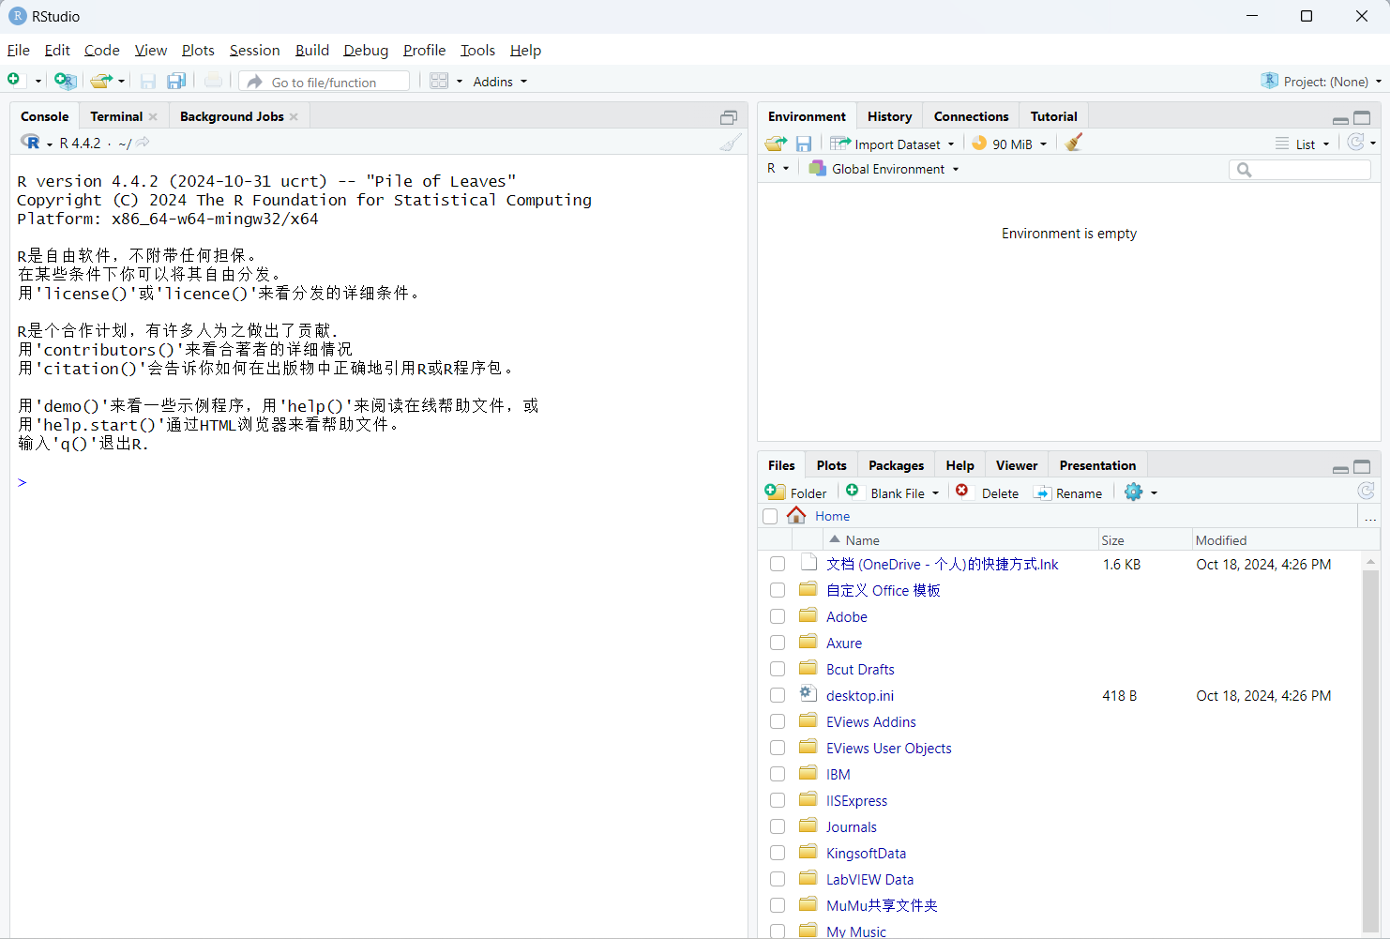Open the LabVIEW Data folder
Screen dimensions: 1390x939
pos(869,879)
